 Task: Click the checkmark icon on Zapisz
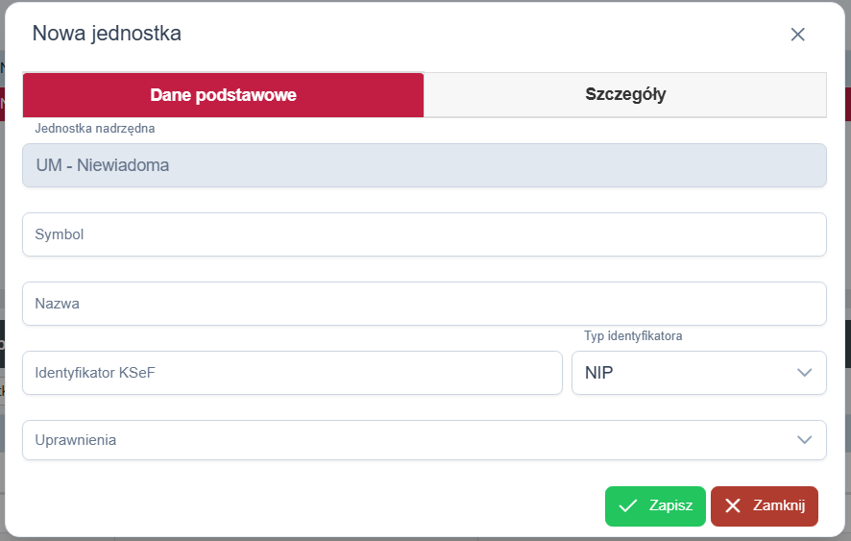click(628, 506)
